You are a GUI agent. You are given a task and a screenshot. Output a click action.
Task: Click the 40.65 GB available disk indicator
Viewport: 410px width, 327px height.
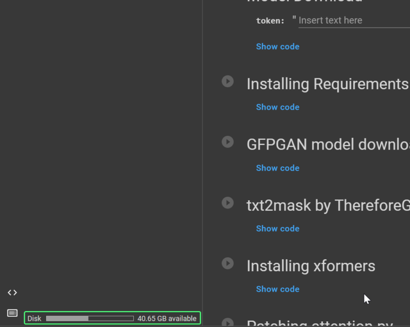click(167, 318)
